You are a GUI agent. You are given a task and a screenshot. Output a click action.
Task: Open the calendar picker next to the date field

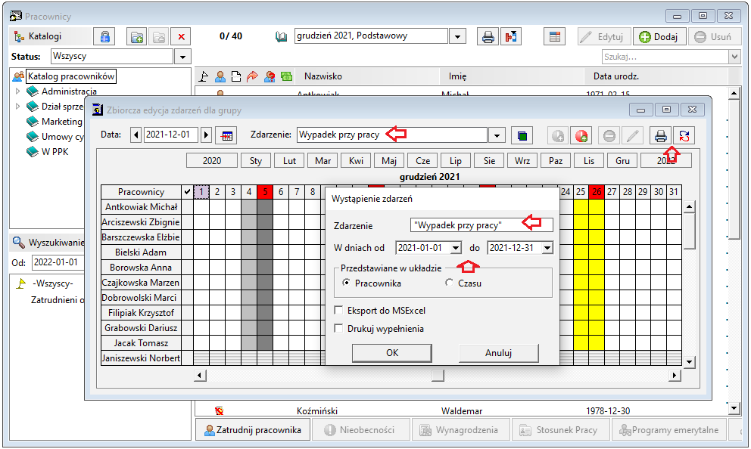[x=226, y=135]
